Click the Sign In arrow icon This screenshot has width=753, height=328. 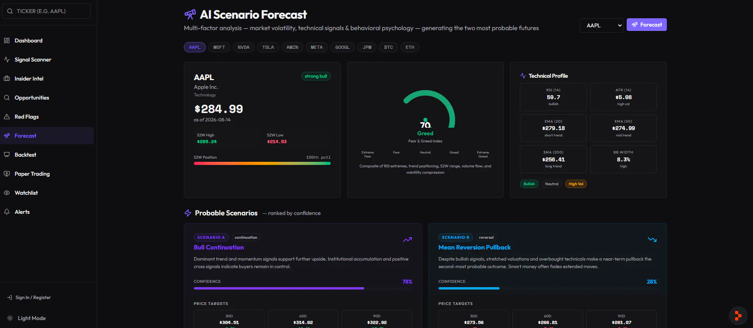(x=10, y=297)
